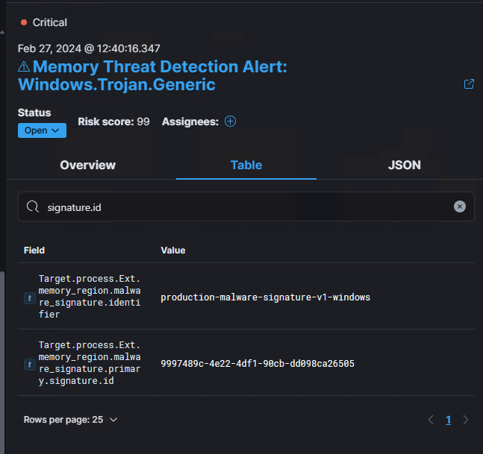Click the red Critical severity indicator

pyautogui.click(x=24, y=22)
